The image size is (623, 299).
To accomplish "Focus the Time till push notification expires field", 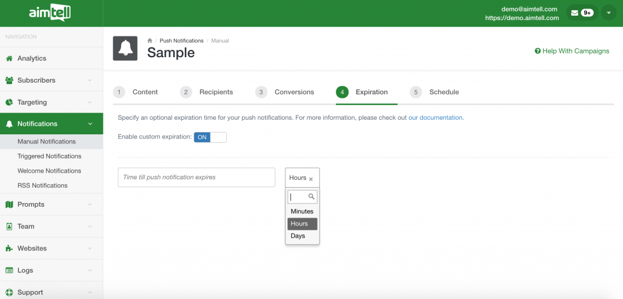I will (x=197, y=177).
